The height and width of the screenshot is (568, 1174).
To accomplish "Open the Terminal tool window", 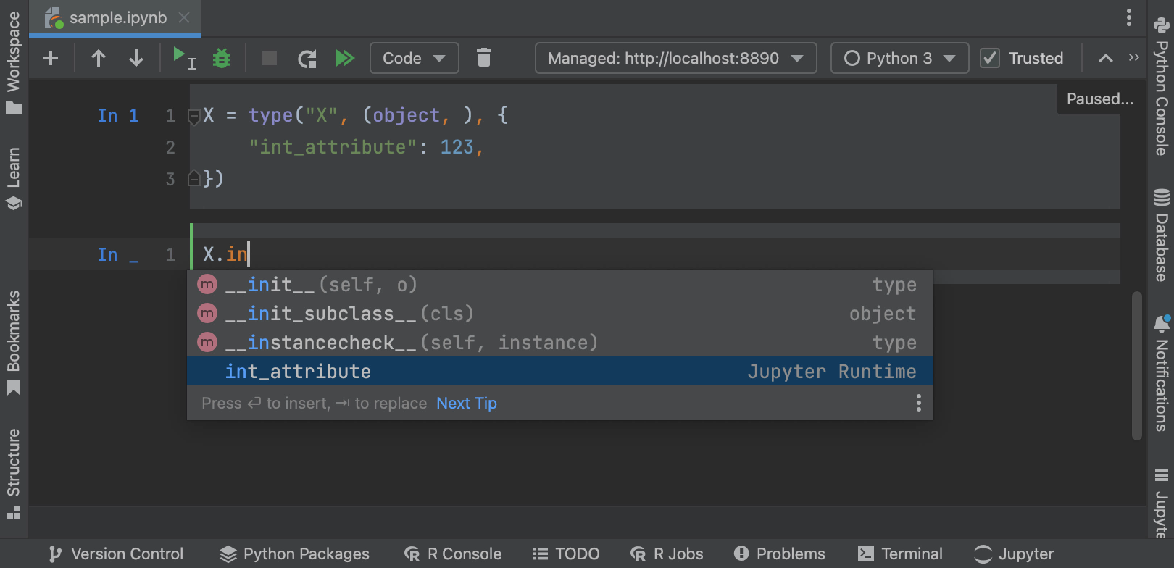I will click(x=900, y=554).
